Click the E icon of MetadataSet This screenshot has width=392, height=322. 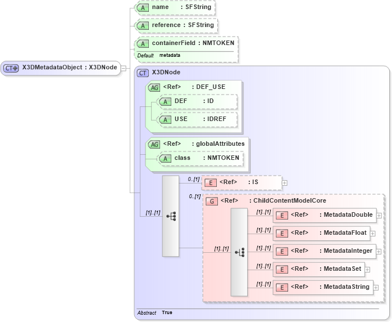tap(282, 269)
